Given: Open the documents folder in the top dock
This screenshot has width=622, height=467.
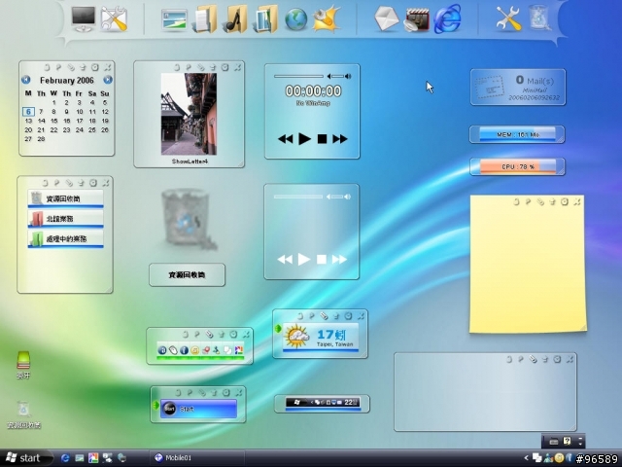Looking at the screenshot, I should pos(205,18).
